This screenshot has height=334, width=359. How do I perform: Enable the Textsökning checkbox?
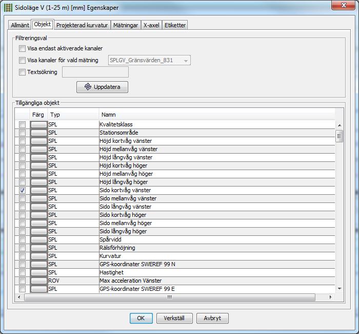(x=22, y=72)
